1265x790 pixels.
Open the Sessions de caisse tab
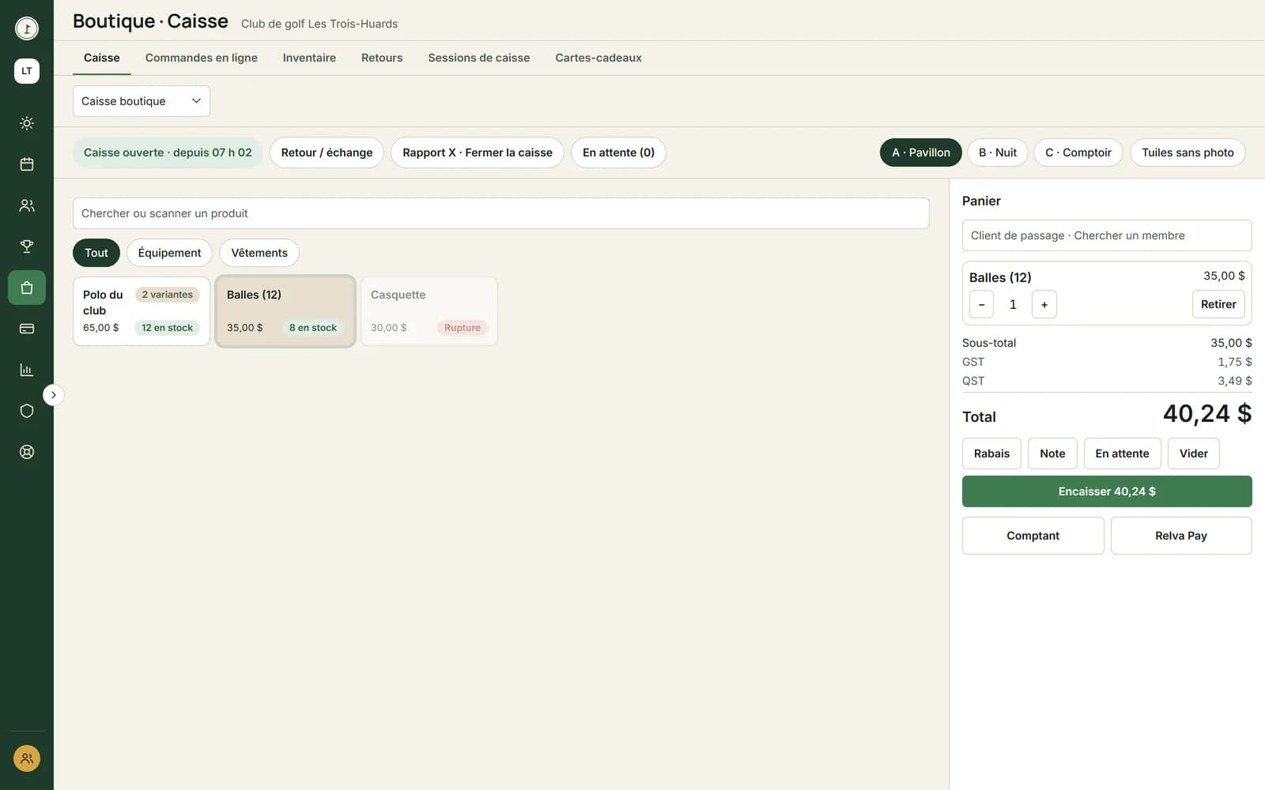pyautogui.click(x=479, y=58)
